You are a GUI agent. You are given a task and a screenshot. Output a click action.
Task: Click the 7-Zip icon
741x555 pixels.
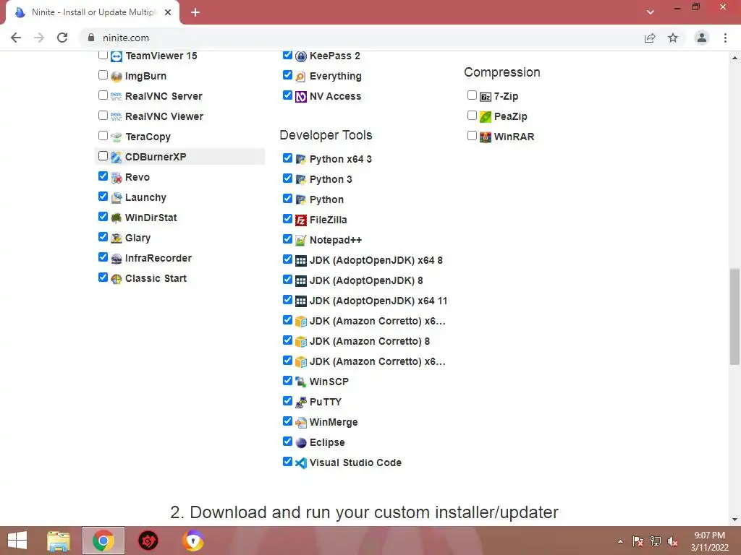(486, 97)
